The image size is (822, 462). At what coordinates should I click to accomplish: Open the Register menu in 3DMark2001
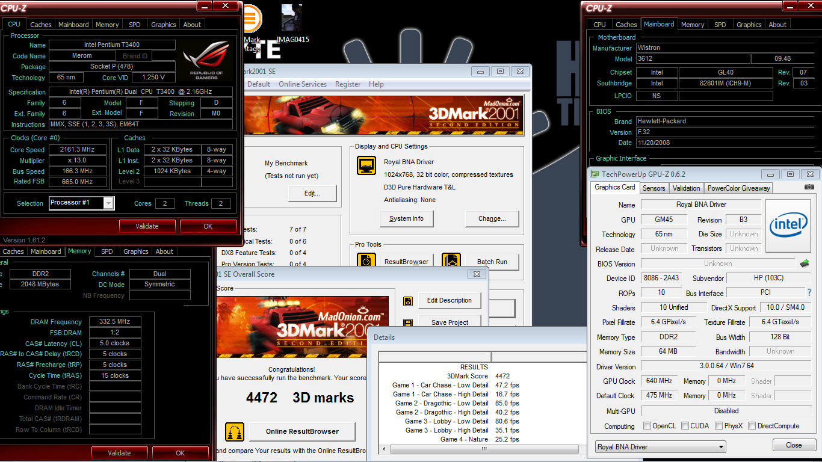348,84
